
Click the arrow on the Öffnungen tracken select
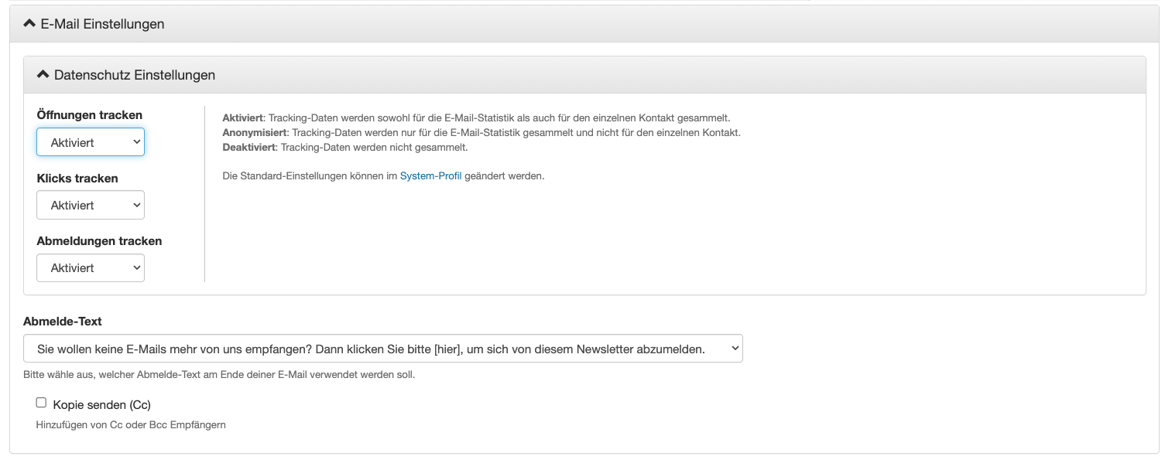[136, 141]
